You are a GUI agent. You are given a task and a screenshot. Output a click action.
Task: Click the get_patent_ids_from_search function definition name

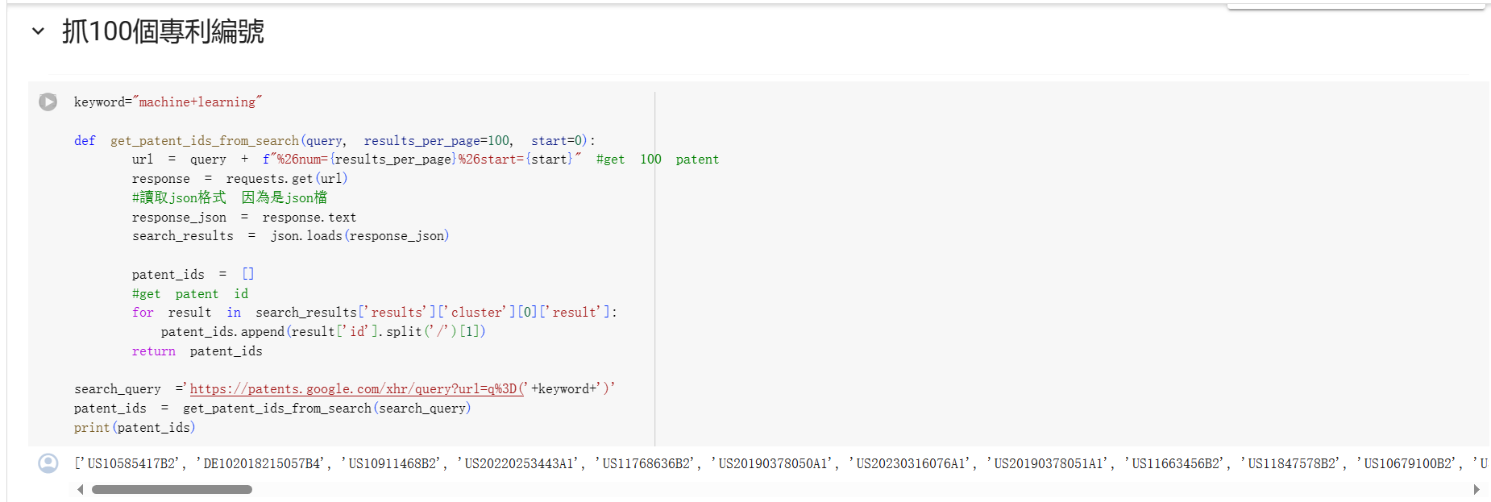[204, 141]
